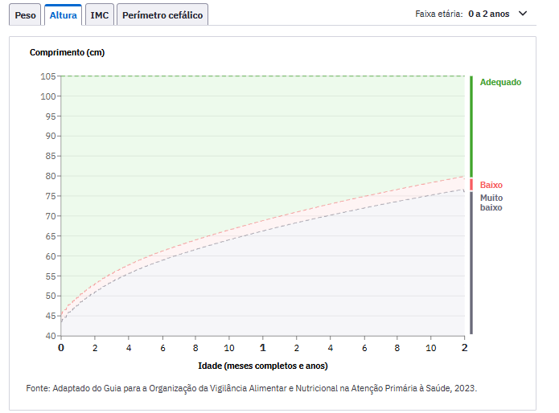Click the Idade (meses completos e anos) label

[x=263, y=366]
